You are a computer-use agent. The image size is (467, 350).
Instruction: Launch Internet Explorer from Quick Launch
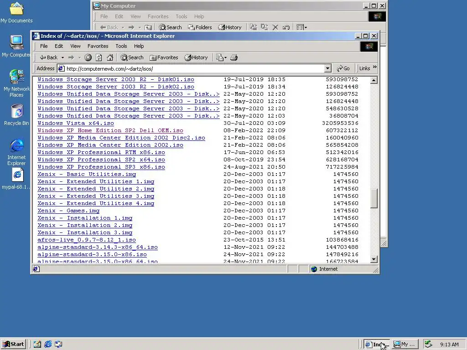click(x=48, y=345)
